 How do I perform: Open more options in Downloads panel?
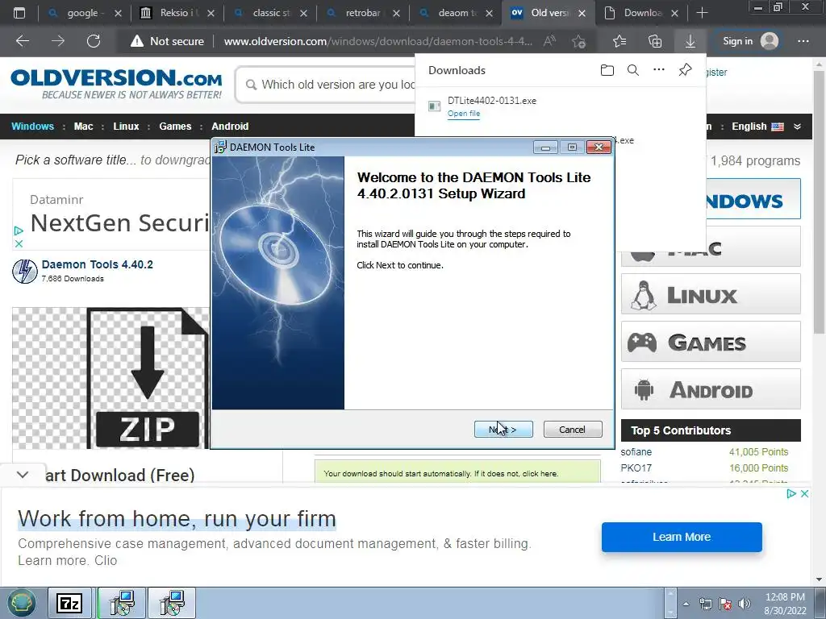(x=659, y=70)
